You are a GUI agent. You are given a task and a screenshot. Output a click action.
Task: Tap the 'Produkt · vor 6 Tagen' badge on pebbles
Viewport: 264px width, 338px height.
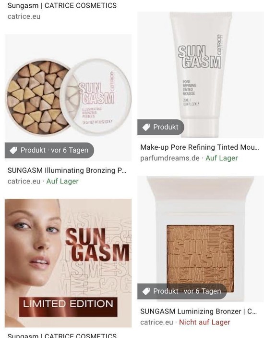click(x=49, y=150)
